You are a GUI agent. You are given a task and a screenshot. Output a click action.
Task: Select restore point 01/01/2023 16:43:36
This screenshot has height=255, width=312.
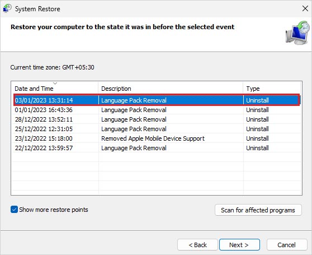(x=157, y=110)
